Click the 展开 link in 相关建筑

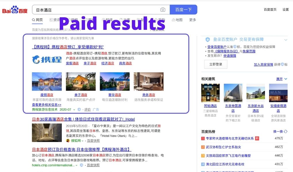(279, 79)
